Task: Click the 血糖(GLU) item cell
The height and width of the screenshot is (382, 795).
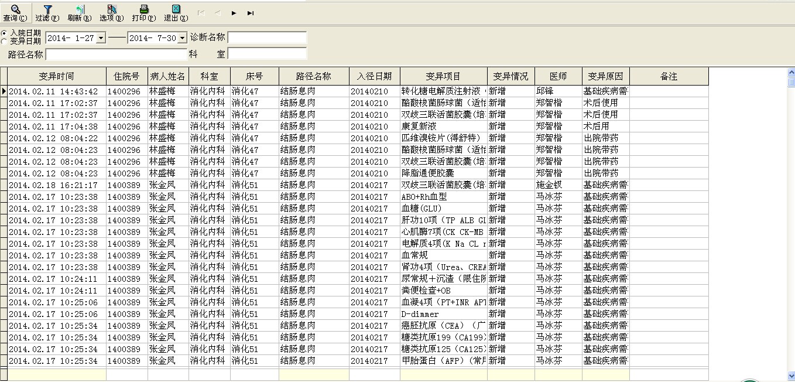Action: coord(444,209)
